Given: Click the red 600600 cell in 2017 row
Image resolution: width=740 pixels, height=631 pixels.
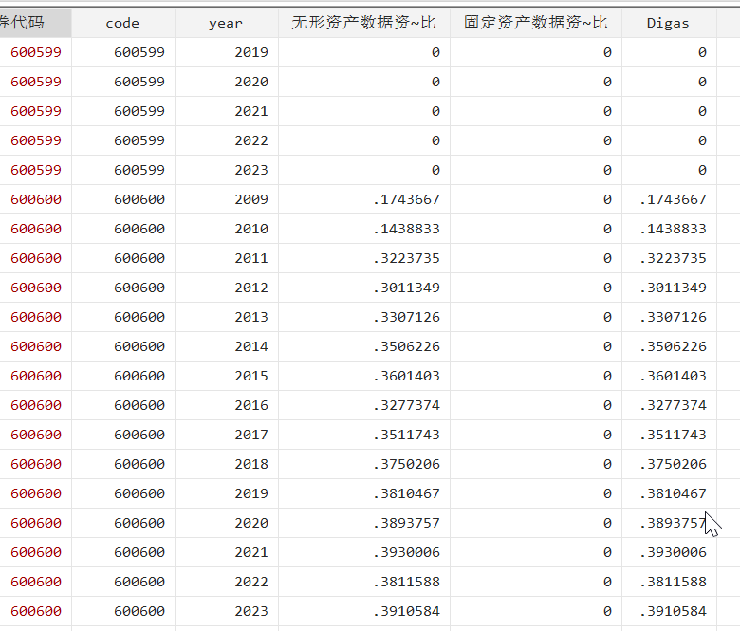Looking at the screenshot, I should point(36,435).
